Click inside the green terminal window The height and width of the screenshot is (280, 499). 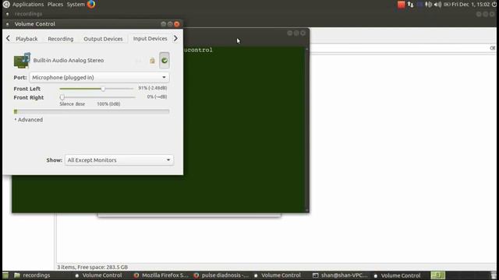click(244, 130)
